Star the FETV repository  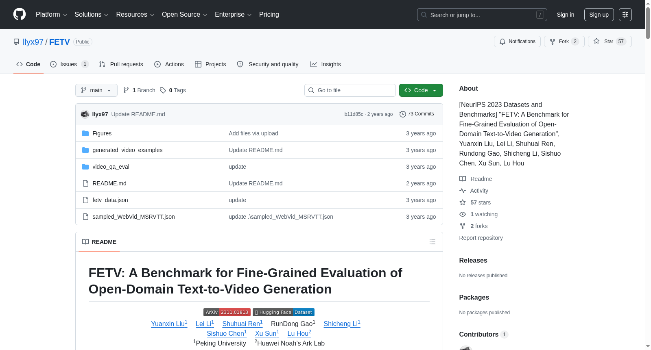(609, 41)
